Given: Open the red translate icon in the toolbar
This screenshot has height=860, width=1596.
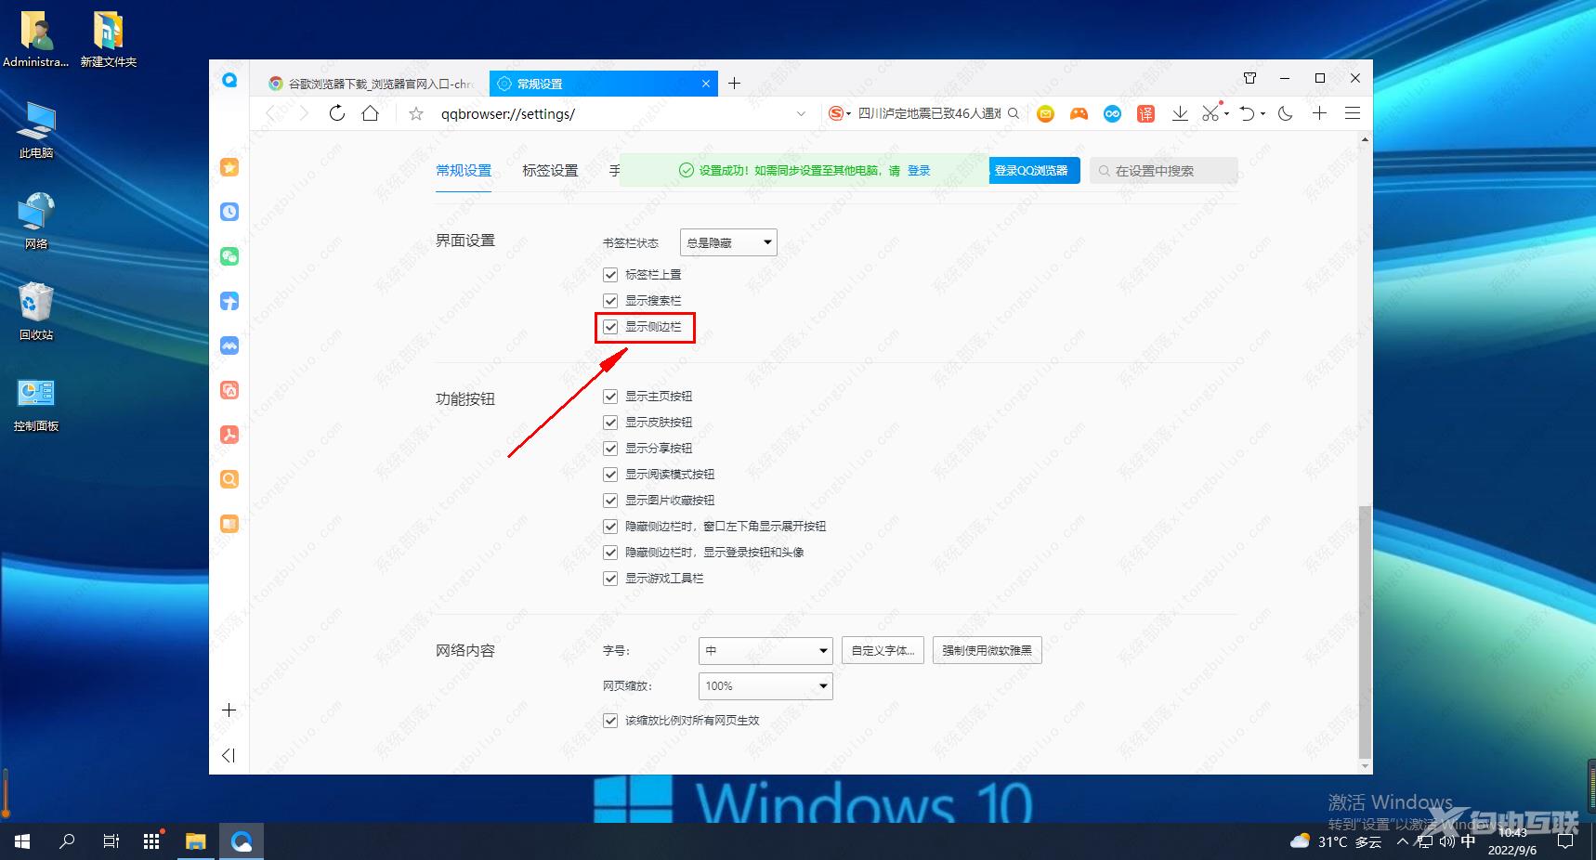Looking at the screenshot, I should (x=1146, y=113).
